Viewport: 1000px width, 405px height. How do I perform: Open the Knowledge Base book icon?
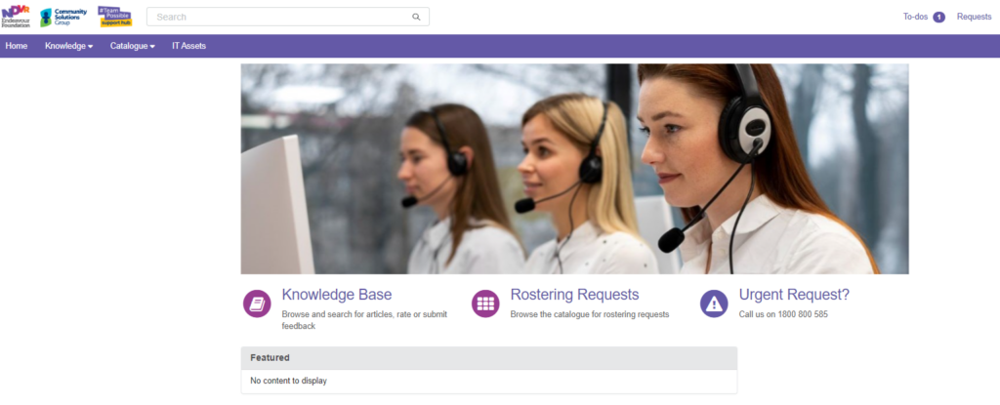257,304
